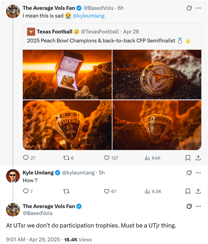
Task: Open more options on Kyle Umlang's reply
Action: point(198,173)
